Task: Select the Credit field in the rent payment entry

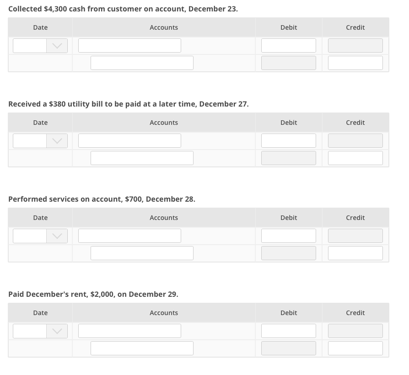Action: coord(355,348)
